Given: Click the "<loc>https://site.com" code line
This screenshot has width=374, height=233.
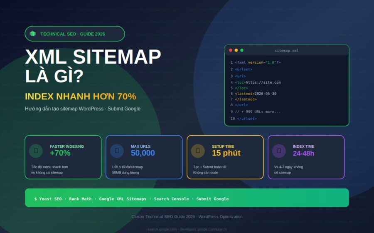Looking at the screenshot, I should 258,82.
